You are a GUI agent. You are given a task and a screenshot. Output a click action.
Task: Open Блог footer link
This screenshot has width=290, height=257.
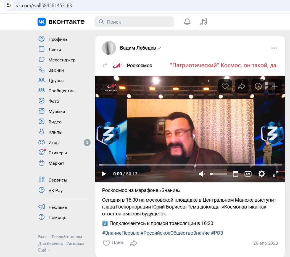coord(43,237)
